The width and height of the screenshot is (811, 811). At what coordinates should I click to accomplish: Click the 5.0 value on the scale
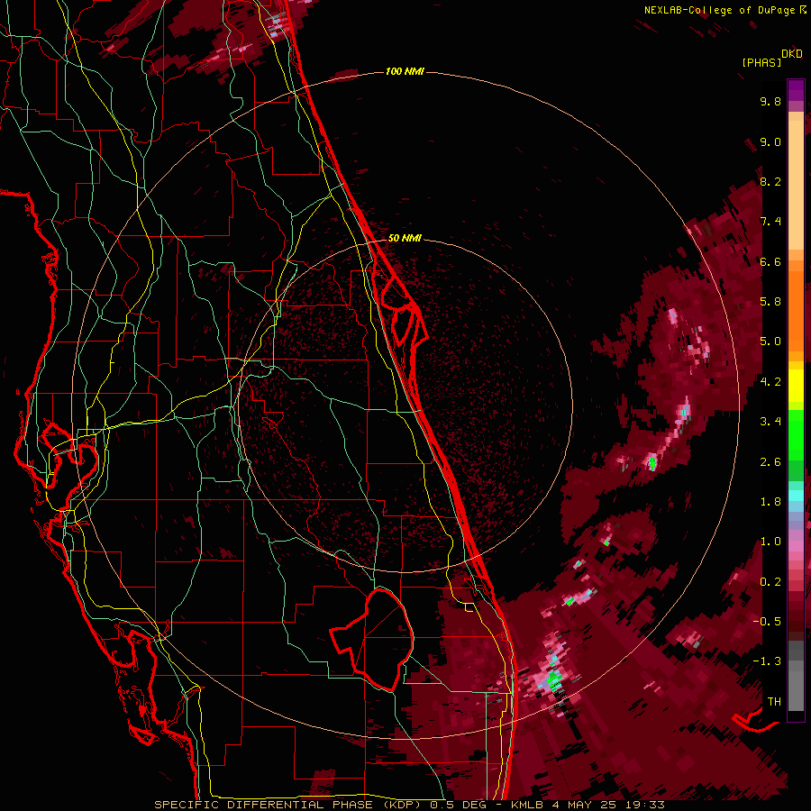tap(770, 342)
